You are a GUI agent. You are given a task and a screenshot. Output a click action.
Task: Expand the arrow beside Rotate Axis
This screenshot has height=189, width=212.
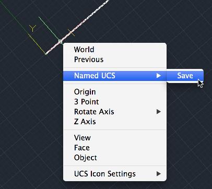158,112
